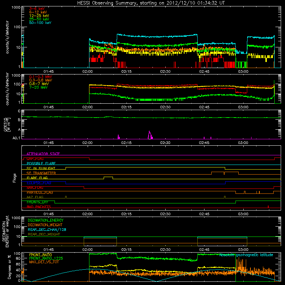The width and height of the screenshot is (285, 285).
Task: Click the REAR_DEC_WEIGHT legend entry
Action: coord(44,234)
